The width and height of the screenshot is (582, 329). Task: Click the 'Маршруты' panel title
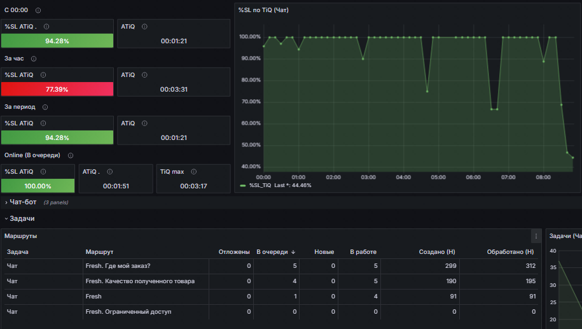point(21,236)
